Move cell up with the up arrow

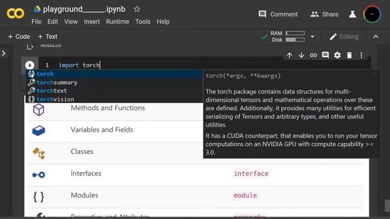pos(289,55)
